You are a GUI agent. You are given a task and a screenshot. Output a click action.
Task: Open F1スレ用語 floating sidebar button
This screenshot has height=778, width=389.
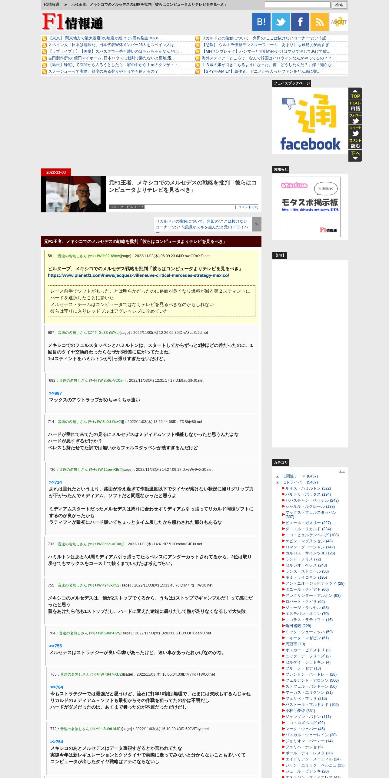point(355,106)
